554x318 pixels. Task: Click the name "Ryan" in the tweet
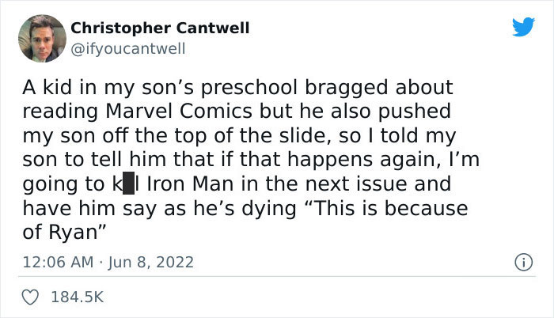coord(75,234)
